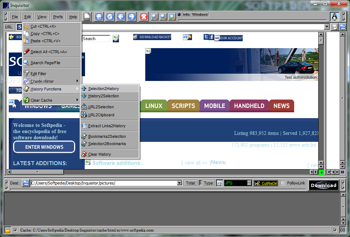Browse destination with Dest. folder icon
Viewport: 350px width, 237px height.
(x=26, y=183)
